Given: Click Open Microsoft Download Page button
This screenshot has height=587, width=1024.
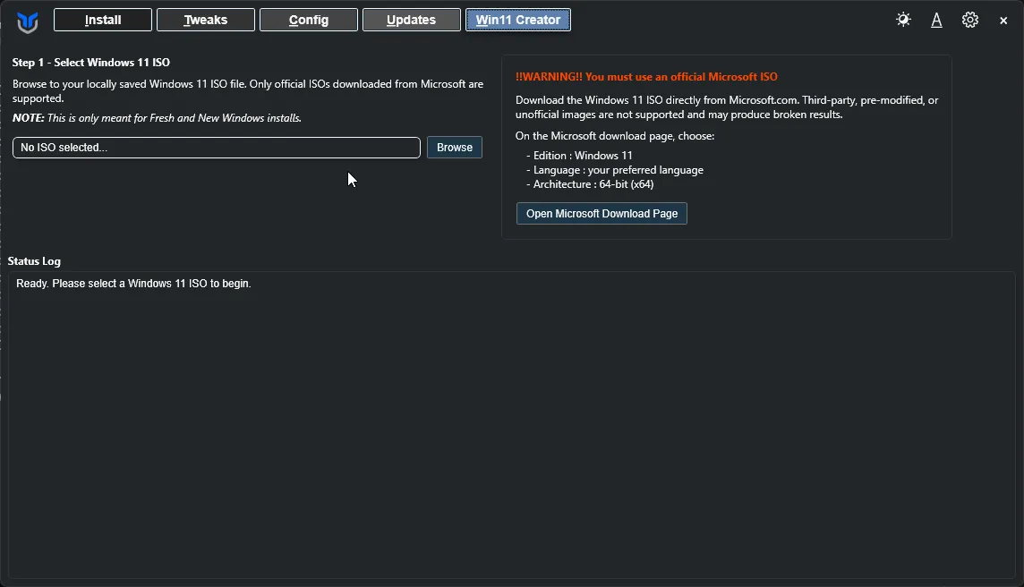Looking at the screenshot, I should pyautogui.click(x=602, y=214).
